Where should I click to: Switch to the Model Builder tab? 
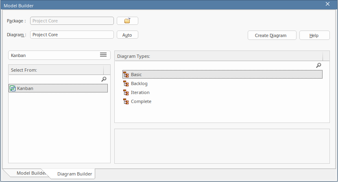27,173
